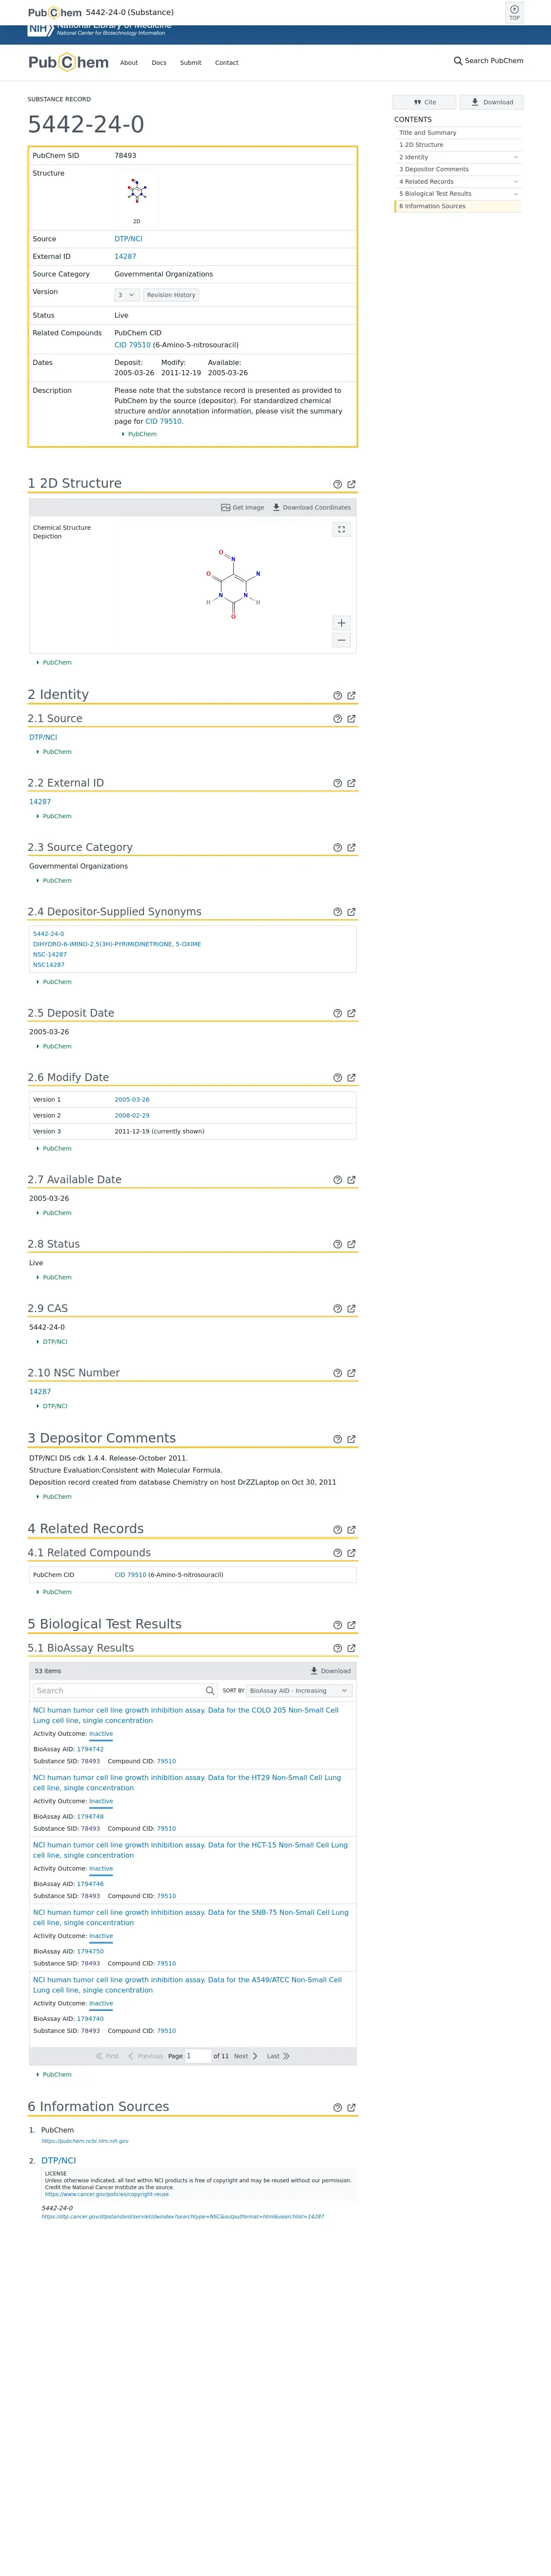Open Version 2 date 2008-02-29 link
Screen dimensions: 551x2576
tap(132, 1116)
